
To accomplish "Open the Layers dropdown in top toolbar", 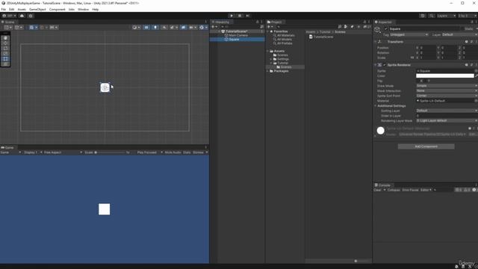I will click(x=446, y=16).
